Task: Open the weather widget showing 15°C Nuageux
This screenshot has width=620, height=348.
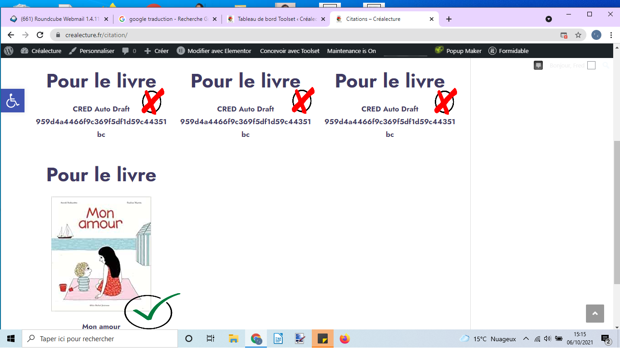Action: point(488,338)
